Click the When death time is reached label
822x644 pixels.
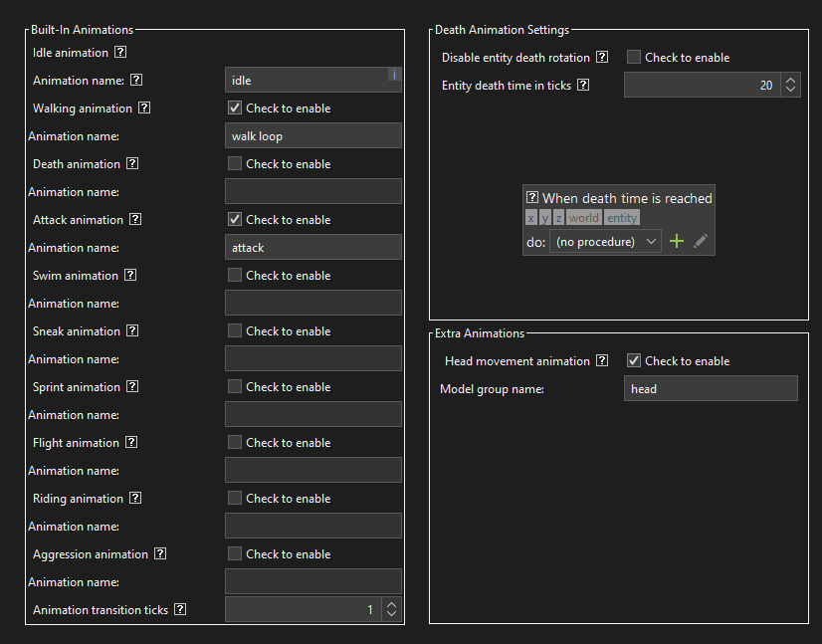[x=627, y=198]
